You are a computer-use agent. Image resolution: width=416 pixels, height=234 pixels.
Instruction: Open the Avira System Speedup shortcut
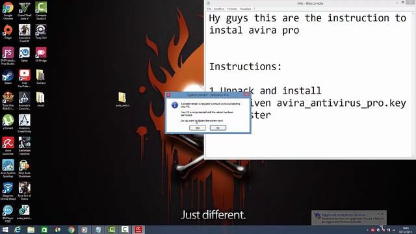(x=8, y=168)
